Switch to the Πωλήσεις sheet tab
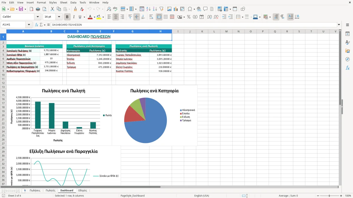353x198 pixels. pyautogui.click(x=35, y=190)
